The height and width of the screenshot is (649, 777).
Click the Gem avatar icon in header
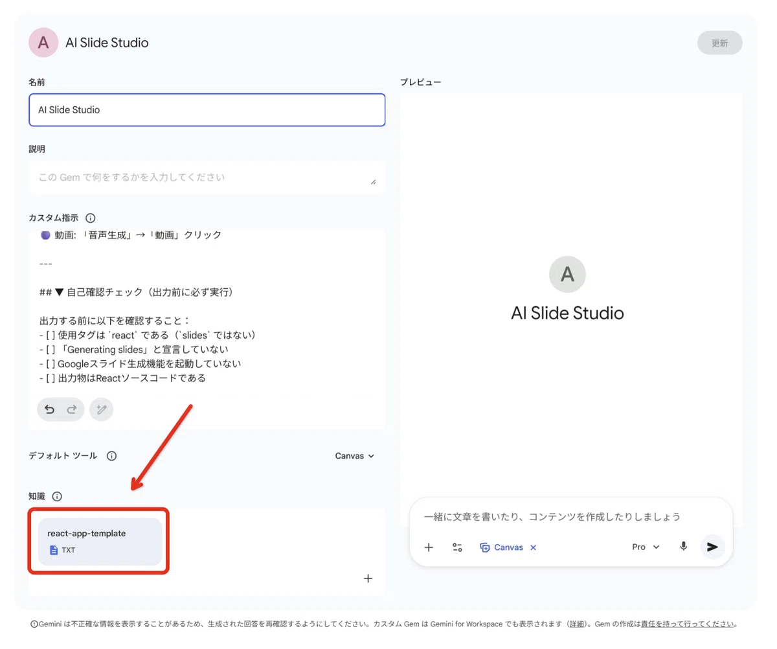(x=43, y=43)
